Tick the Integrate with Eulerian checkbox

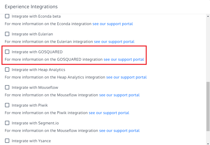coord(7,34)
